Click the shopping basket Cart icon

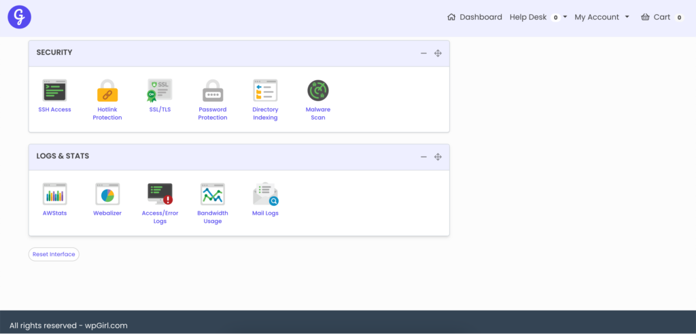pos(645,17)
